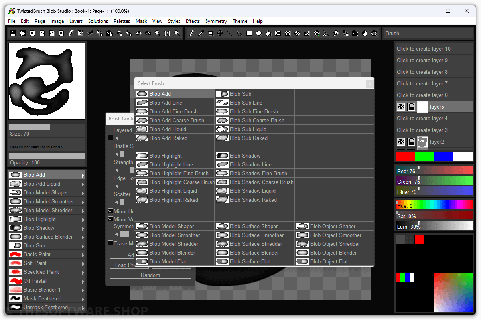Expand the Basic Paint brush arrow
This screenshot has width=481, height=320.
[x=83, y=255]
